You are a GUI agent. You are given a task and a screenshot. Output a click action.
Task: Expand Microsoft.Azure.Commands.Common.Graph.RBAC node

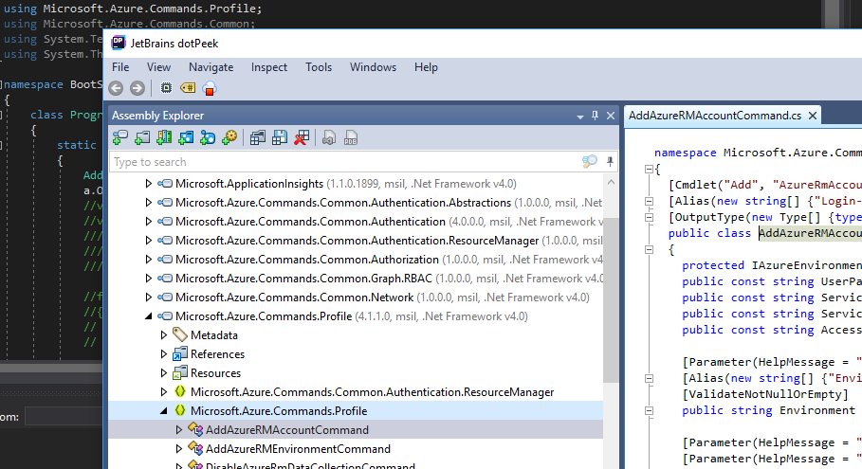149,278
